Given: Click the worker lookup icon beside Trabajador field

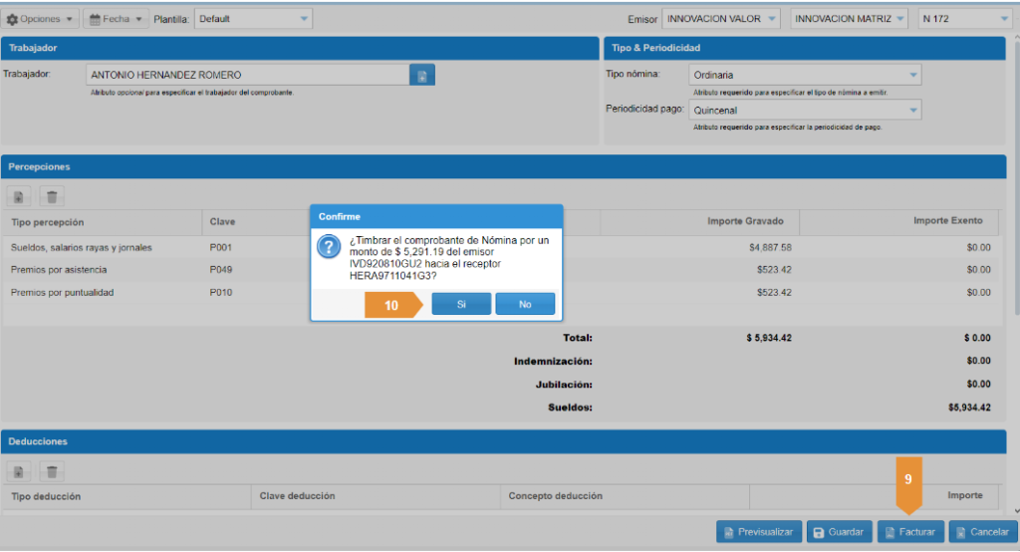Looking at the screenshot, I should tap(422, 76).
